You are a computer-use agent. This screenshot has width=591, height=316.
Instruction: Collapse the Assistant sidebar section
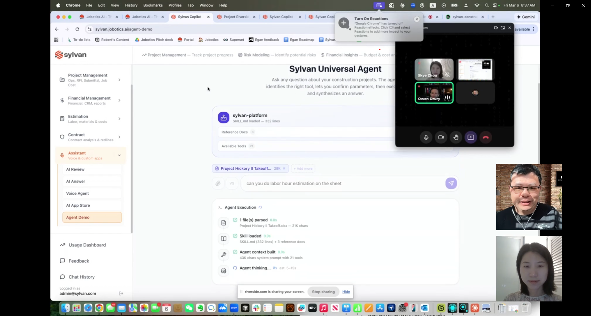coord(91,155)
